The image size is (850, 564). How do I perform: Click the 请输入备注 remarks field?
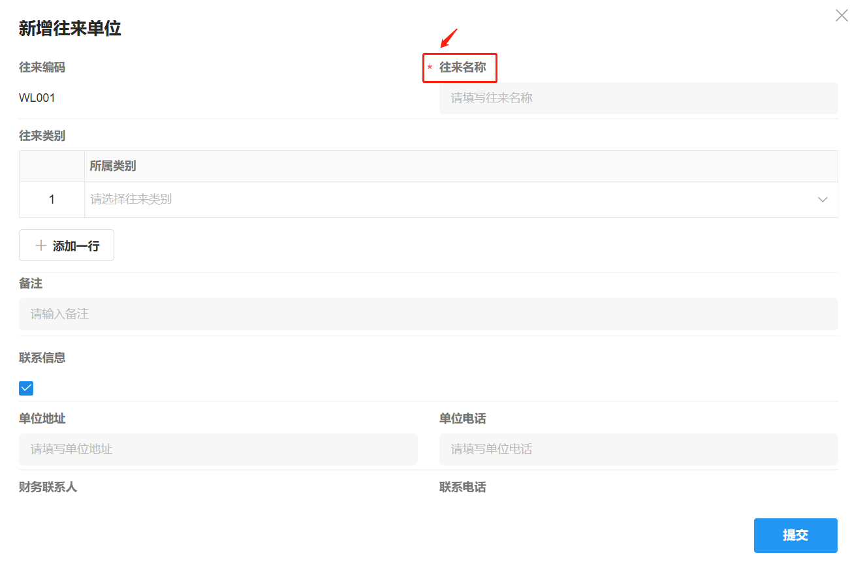pyautogui.click(x=428, y=314)
